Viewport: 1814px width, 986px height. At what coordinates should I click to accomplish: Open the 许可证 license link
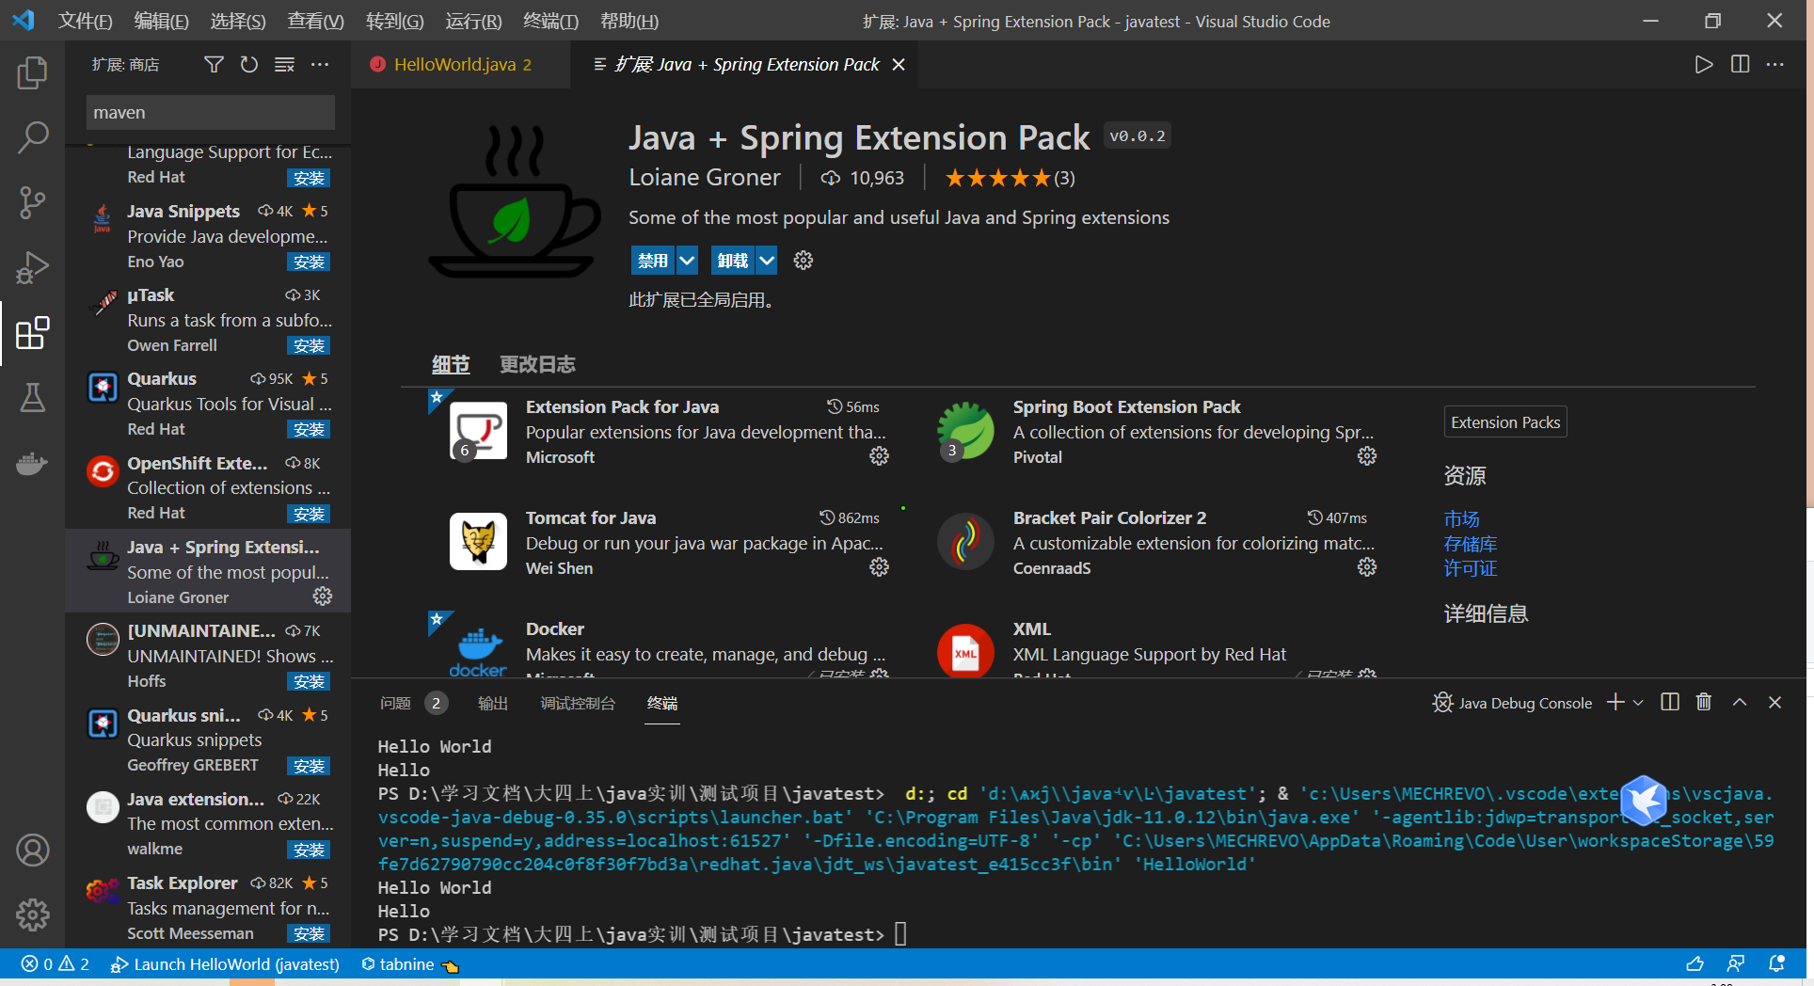pos(1470,568)
